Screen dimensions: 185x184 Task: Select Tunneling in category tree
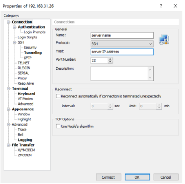click(33, 53)
